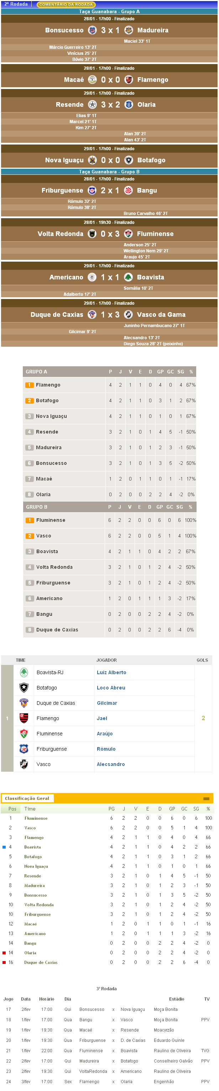Viewport: 219px width, 1091px height.
Task: Click the Friburguense crest in the Bangu match
Action: (x=92, y=190)
